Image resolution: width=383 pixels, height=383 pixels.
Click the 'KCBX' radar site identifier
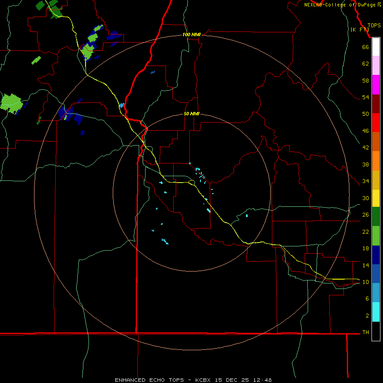[204, 380]
